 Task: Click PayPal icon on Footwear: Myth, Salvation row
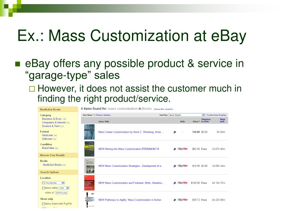(175, 183)
